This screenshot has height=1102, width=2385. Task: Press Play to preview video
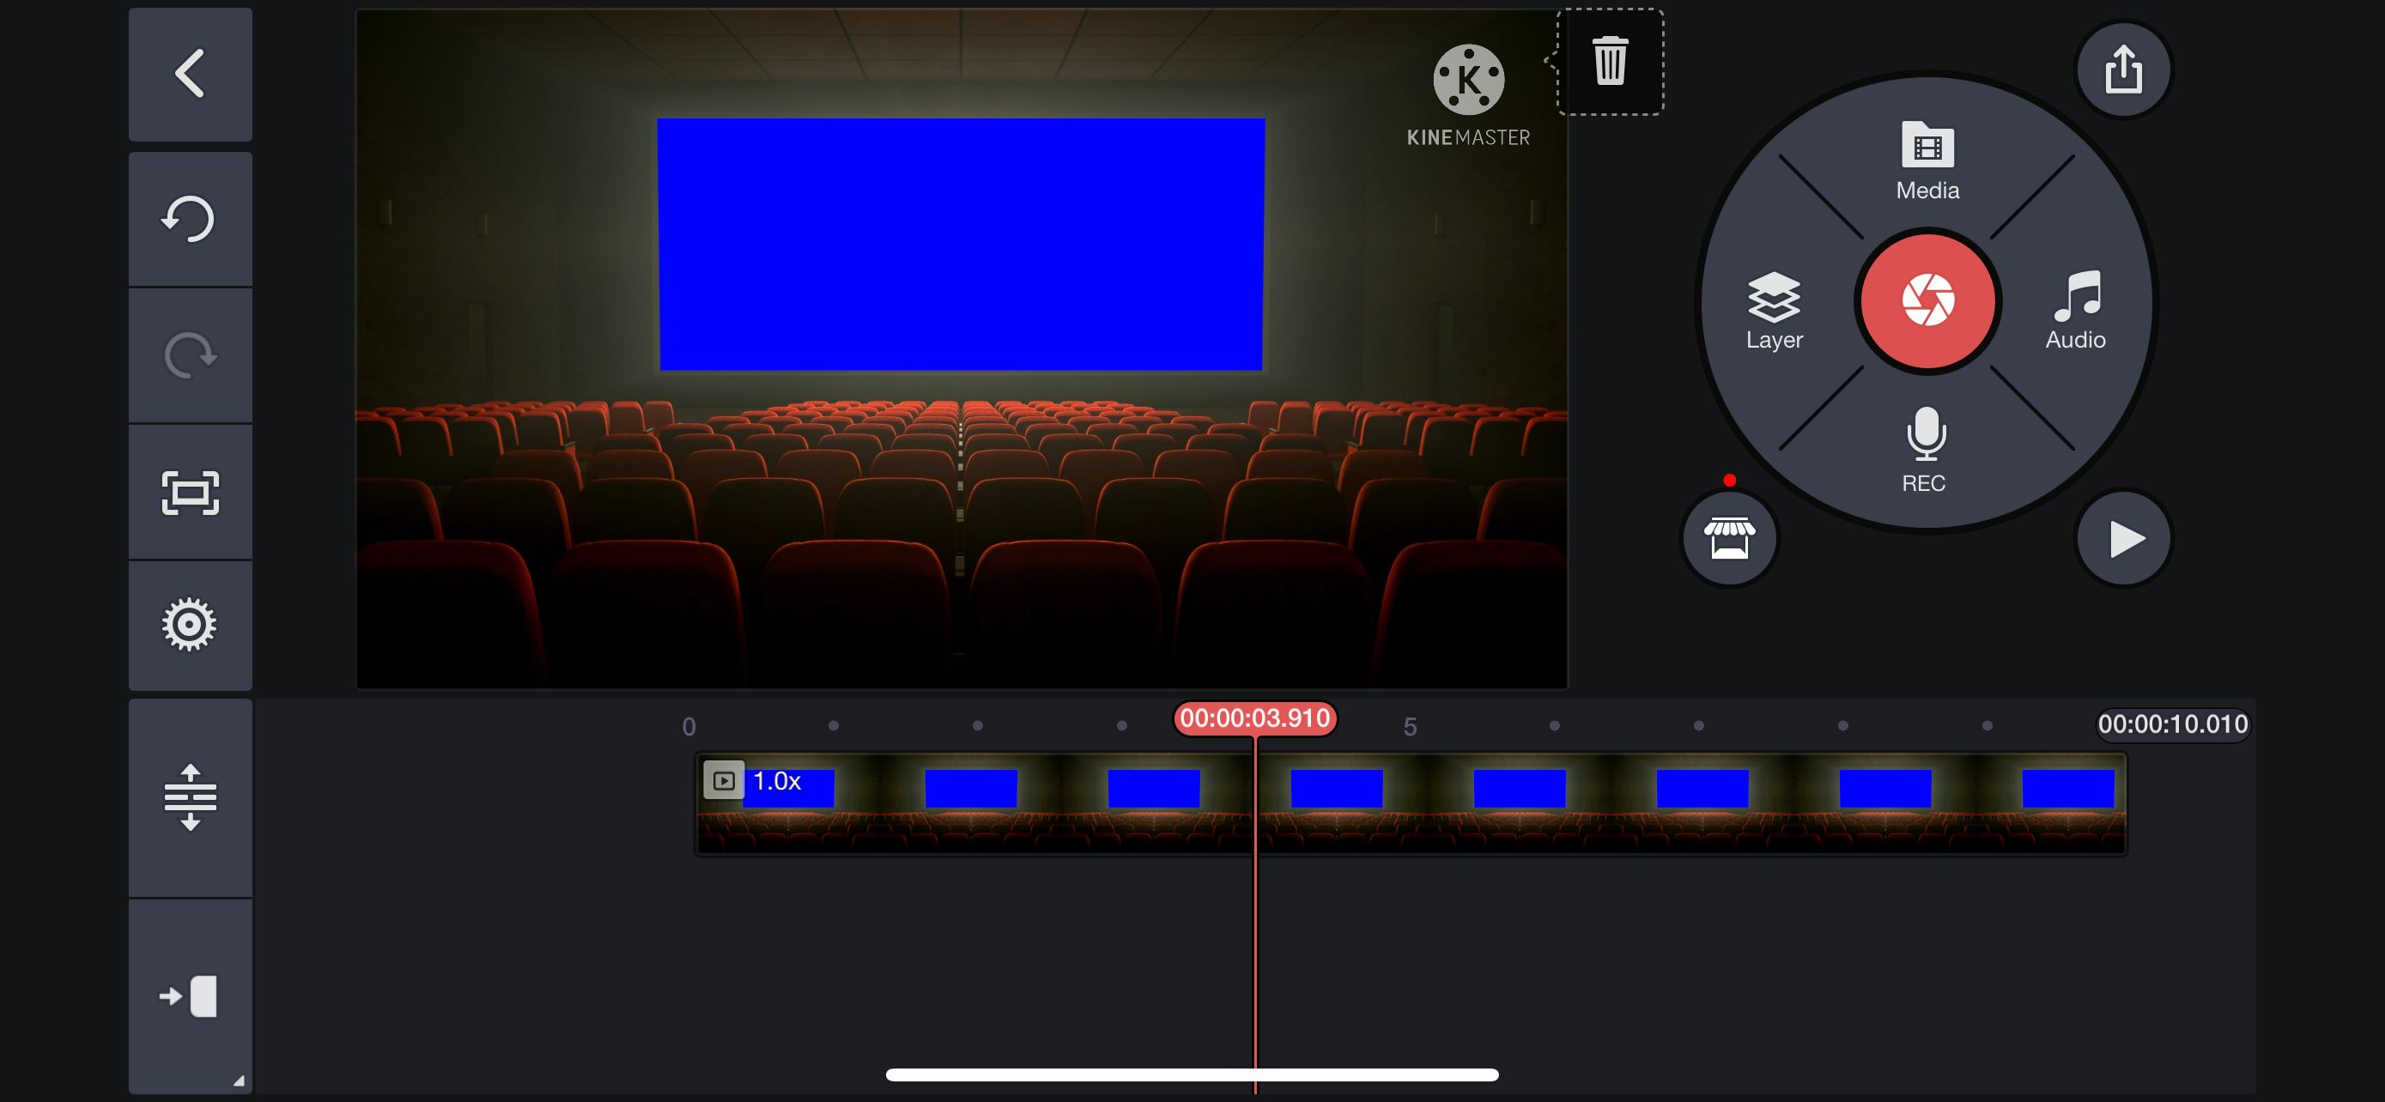[x=2123, y=538]
